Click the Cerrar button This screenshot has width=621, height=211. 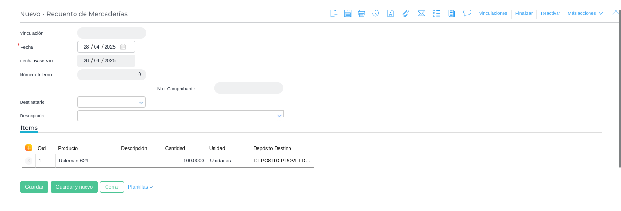click(112, 187)
